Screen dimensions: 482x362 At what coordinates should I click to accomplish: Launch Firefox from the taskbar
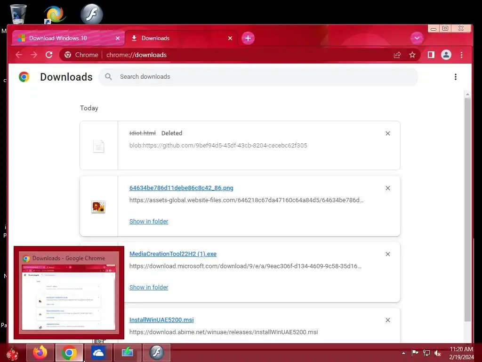[x=40, y=353]
